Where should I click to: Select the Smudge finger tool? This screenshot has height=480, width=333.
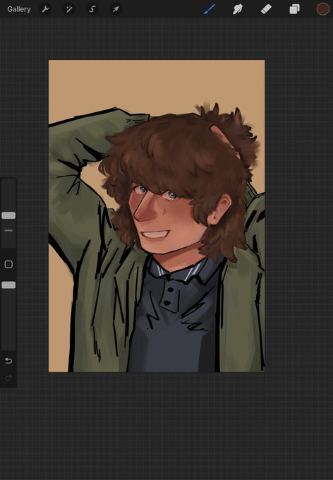click(x=238, y=9)
